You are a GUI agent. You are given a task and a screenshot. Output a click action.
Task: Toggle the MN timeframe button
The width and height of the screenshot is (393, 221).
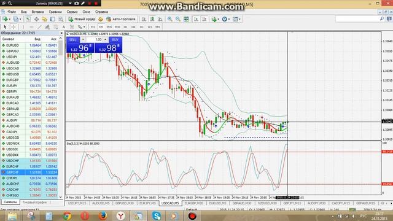coord(158,27)
